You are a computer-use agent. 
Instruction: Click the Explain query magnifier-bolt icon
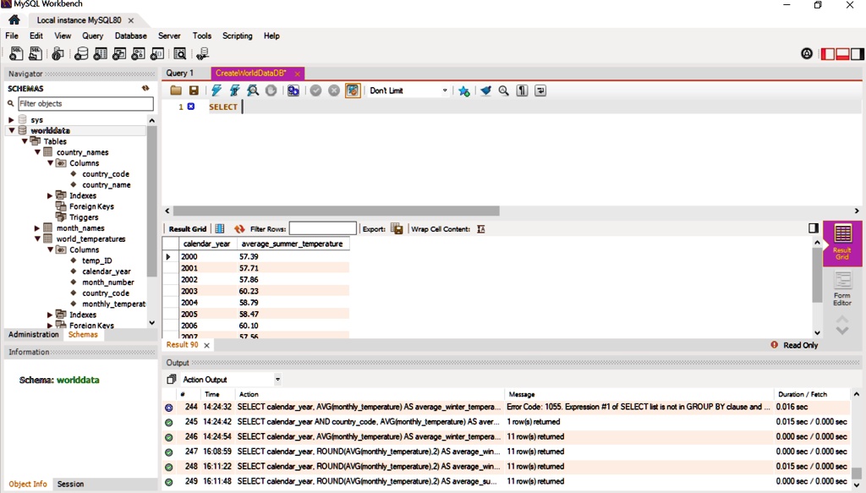click(x=253, y=90)
